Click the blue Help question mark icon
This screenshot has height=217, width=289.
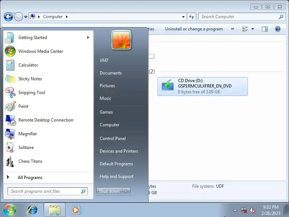[x=277, y=29]
